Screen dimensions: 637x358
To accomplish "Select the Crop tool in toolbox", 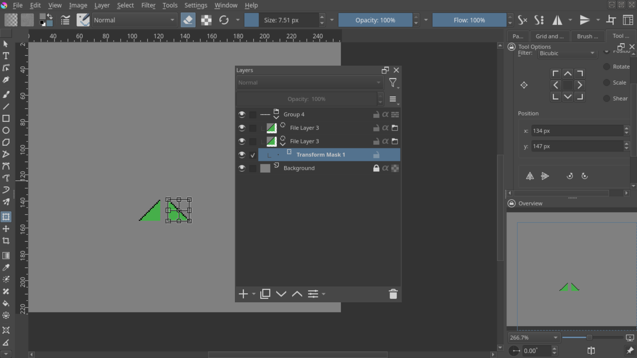I will 6,241.
